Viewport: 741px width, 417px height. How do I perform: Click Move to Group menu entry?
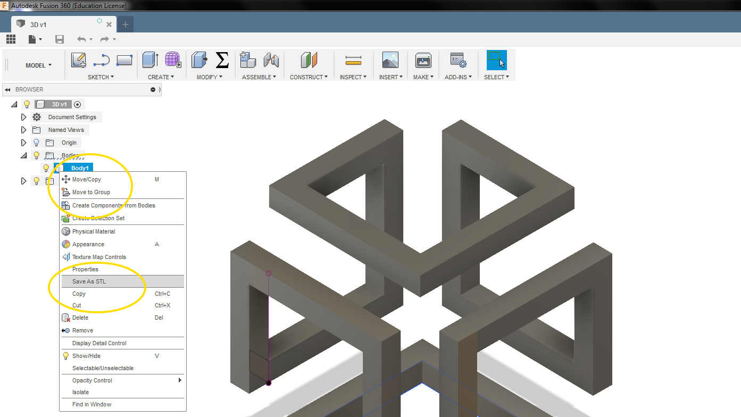[x=122, y=192]
